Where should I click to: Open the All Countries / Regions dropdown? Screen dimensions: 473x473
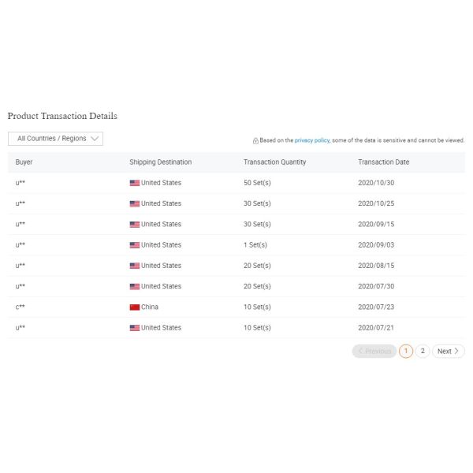(55, 139)
